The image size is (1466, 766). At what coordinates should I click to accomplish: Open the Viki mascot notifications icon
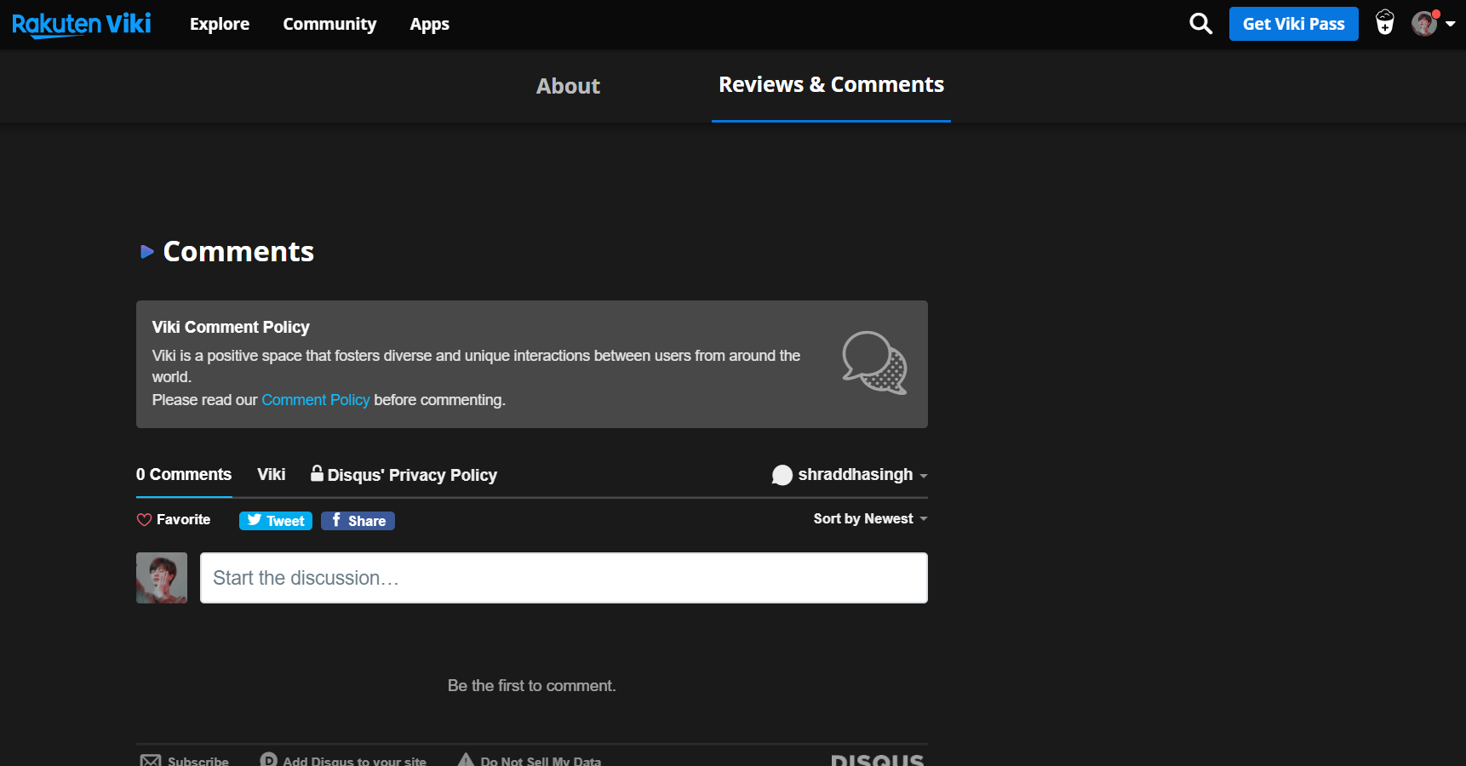click(1385, 23)
